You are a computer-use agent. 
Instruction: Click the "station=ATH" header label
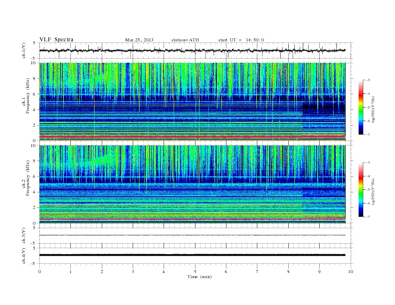(x=185, y=40)
